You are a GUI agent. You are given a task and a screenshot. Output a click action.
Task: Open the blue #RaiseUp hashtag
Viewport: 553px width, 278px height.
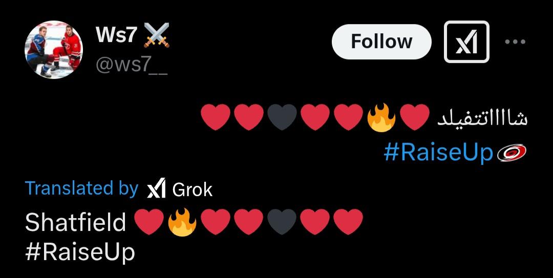click(438, 153)
